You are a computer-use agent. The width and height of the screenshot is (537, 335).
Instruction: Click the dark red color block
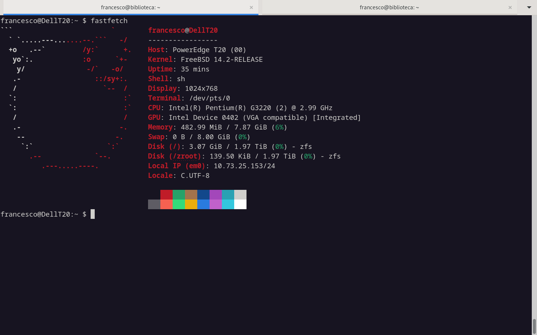click(x=166, y=195)
